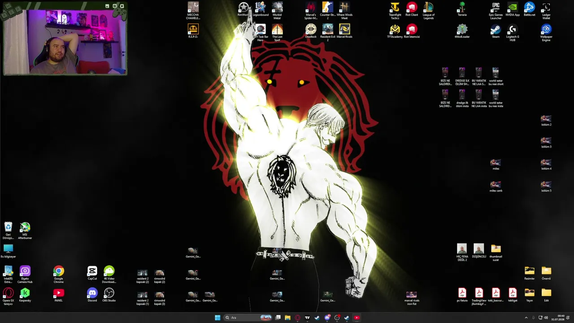This screenshot has width=574, height=323.
Task: Expand the hidden system tray icons
Action: 526,318
